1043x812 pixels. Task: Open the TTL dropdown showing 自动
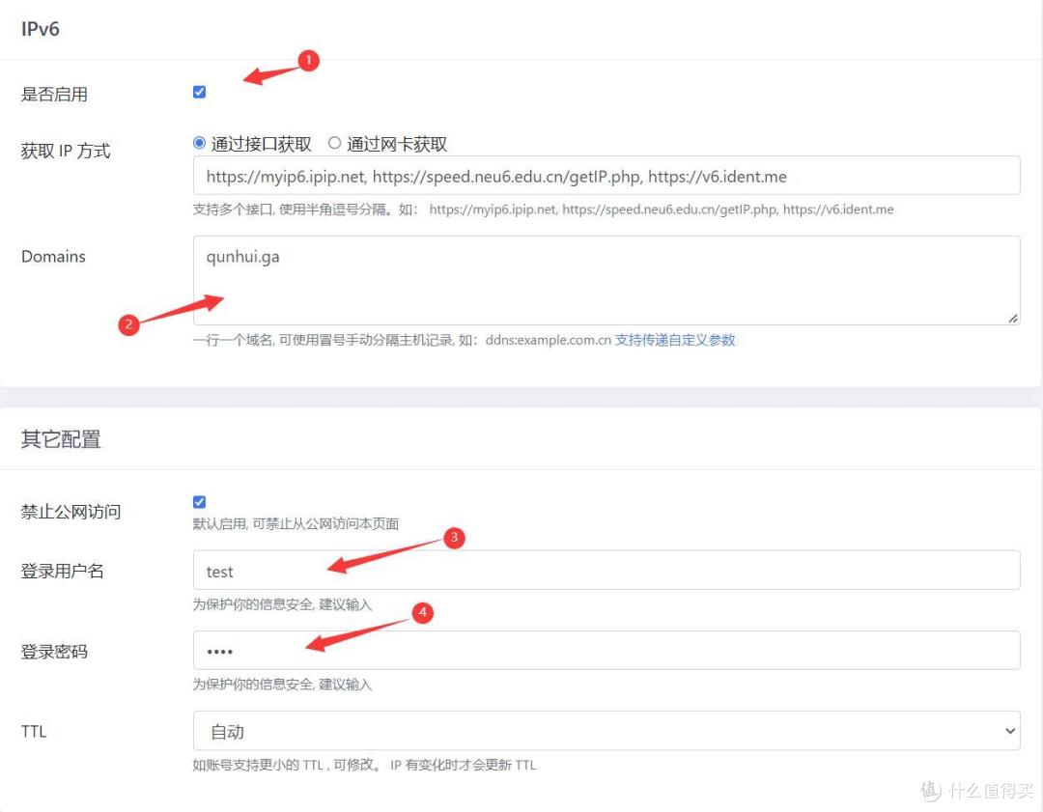coord(606,731)
